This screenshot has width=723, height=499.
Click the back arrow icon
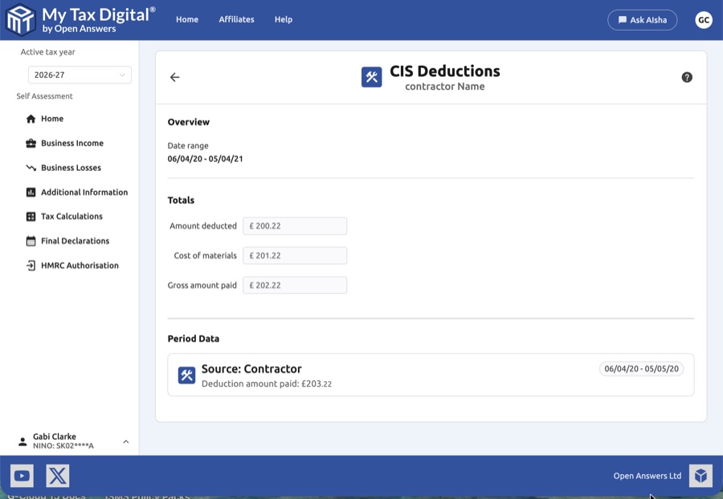[x=174, y=77]
